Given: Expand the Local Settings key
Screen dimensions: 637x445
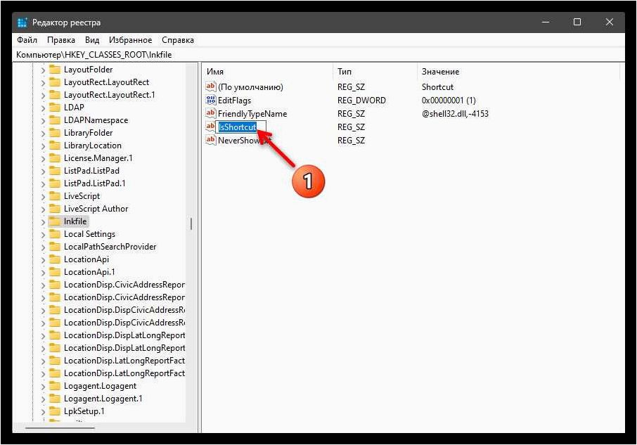Looking at the screenshot, I should point(43,235).
